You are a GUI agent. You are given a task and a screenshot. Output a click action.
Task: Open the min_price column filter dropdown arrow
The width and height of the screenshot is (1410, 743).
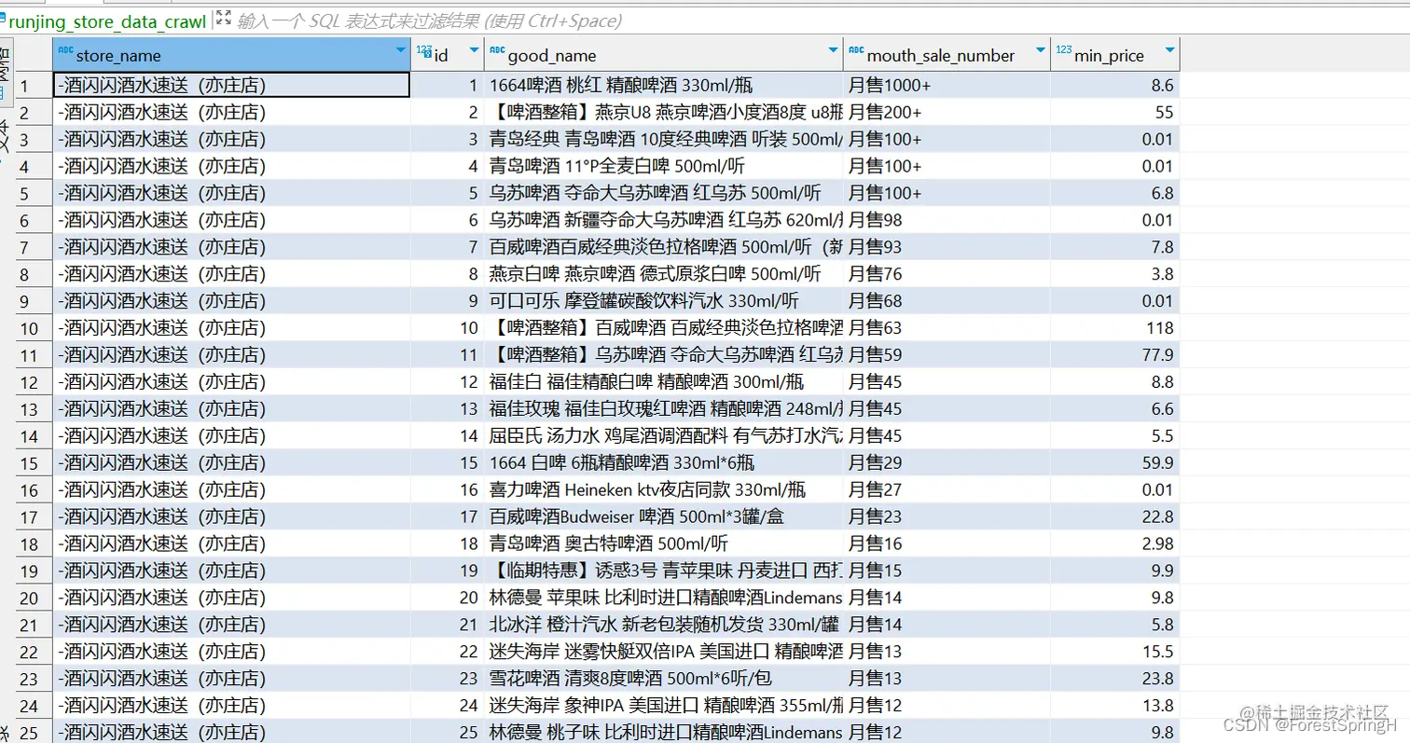click(x=1169, y=49)
